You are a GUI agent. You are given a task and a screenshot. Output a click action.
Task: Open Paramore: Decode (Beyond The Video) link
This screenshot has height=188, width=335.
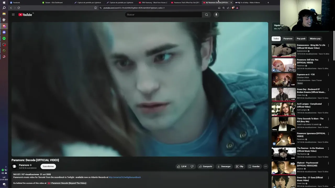pos(67,183)
